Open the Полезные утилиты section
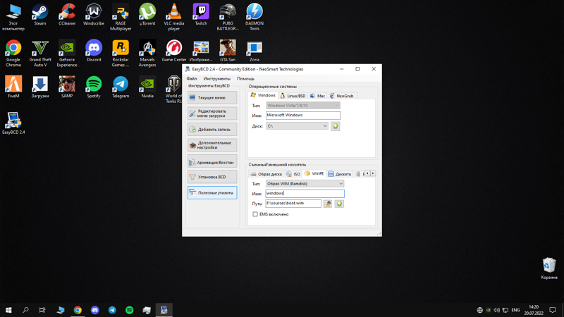 click(x=212, y=192)
